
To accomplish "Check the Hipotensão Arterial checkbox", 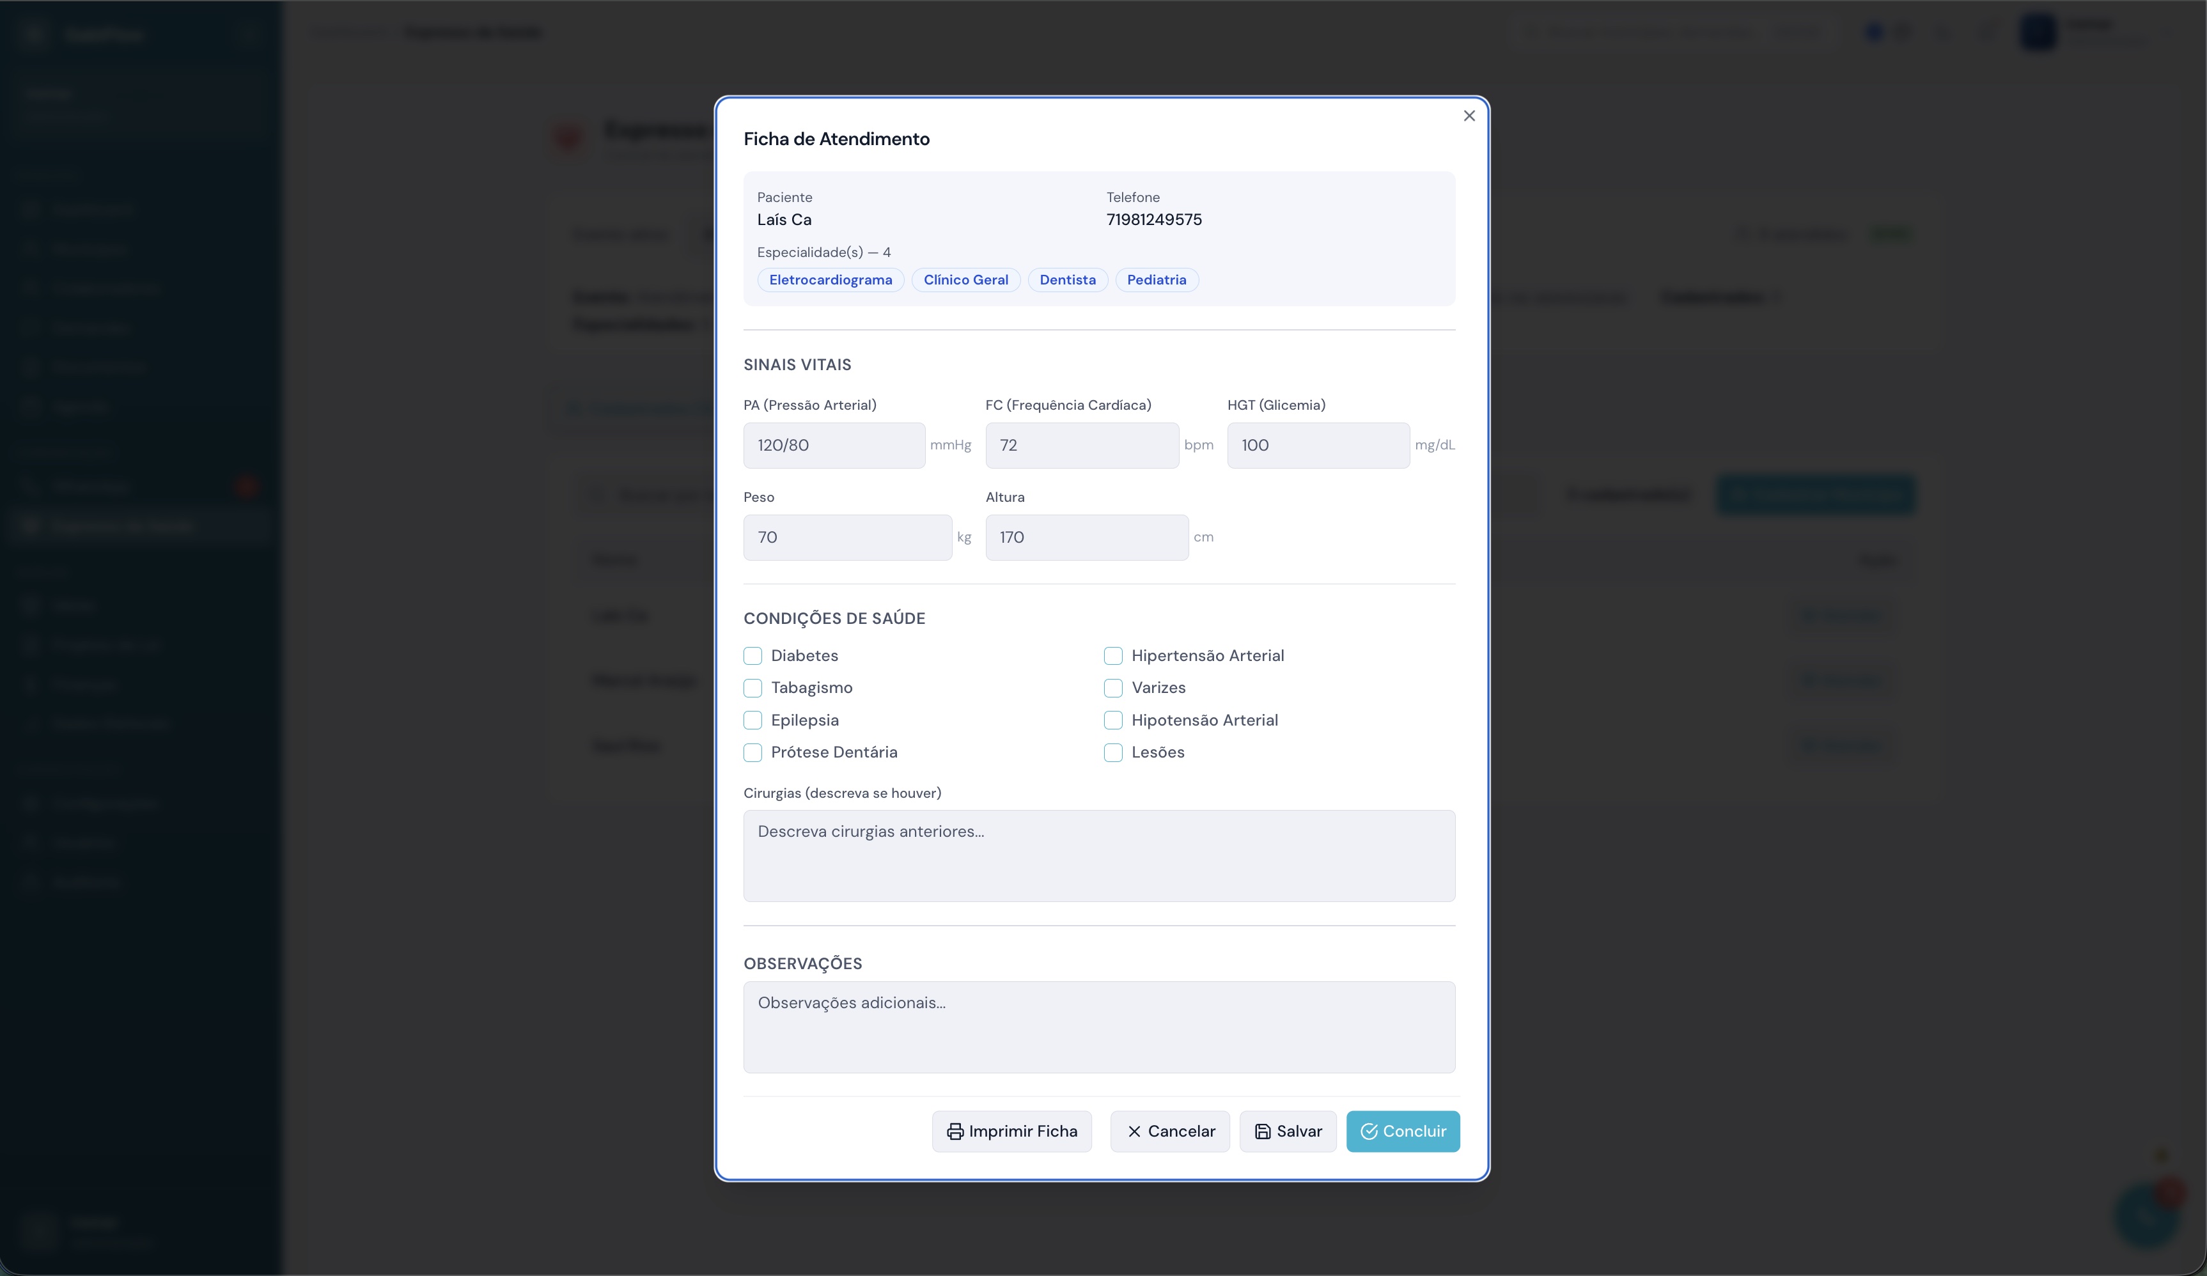I will tap(1113, 720).
